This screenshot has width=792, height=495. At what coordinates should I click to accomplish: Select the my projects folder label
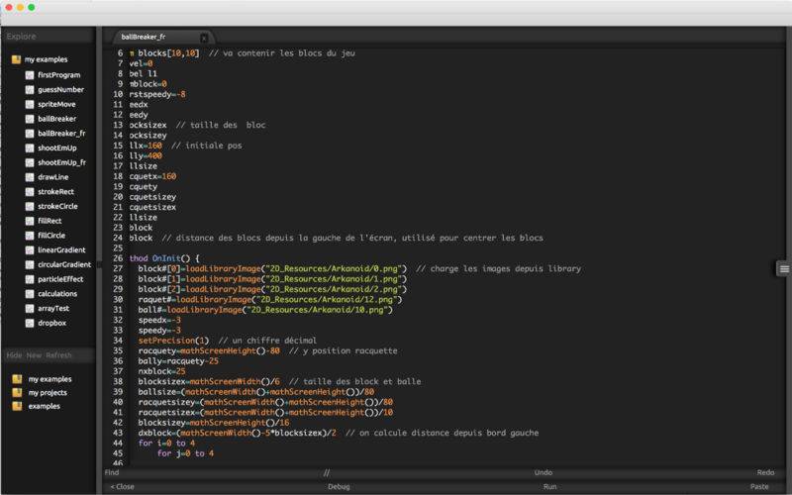pyautogui.click(x=48, y=393)
